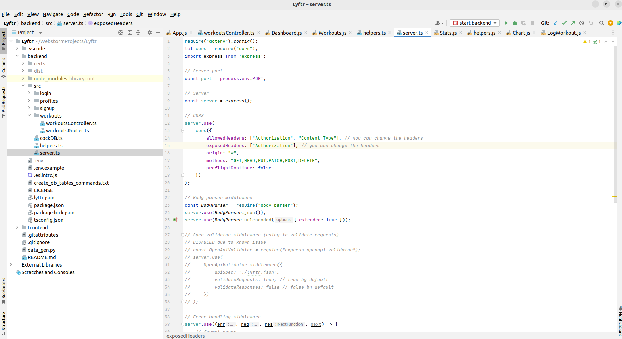Expand the frontend folder
Image resolution: width=622 pixels, height=339 pixels.
coord(17,227)
